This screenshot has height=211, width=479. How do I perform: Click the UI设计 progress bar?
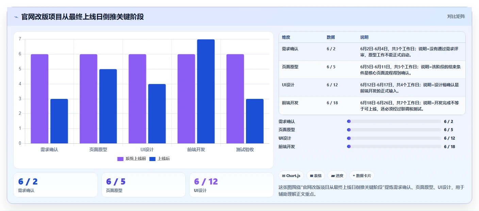coord(394,138)
